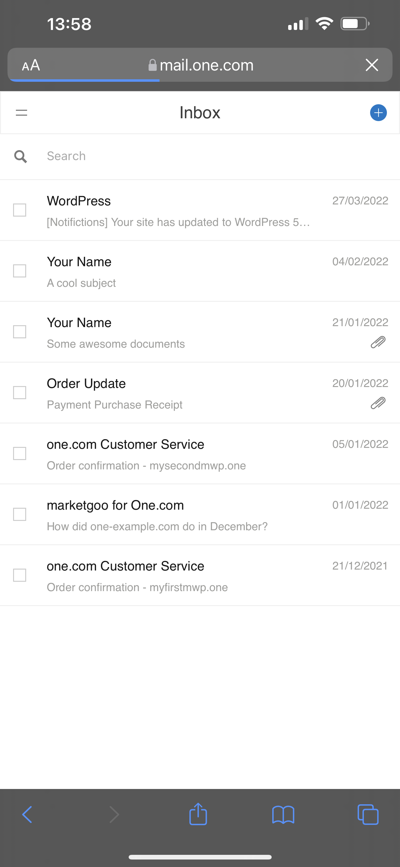This screenshot has width=400, height=867.
Task: Open the Safari share sheet
Action: 198,814
